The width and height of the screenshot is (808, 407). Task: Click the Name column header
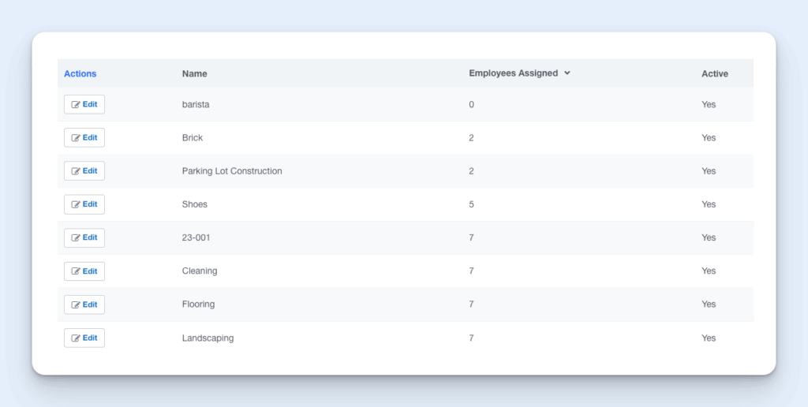pyautogui.click(x=194, y=73)
